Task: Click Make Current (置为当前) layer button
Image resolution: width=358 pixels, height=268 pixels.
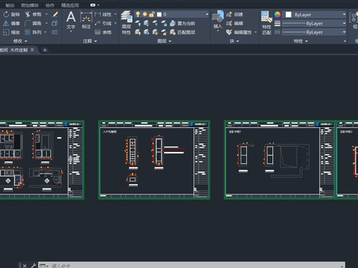Action: 182,23
